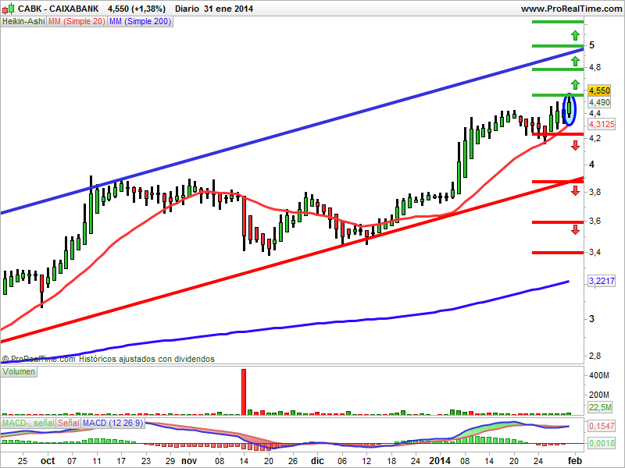This screenshot has width=625, height=468.
Task: Click the price scale label 4,8
Action: 595,67
